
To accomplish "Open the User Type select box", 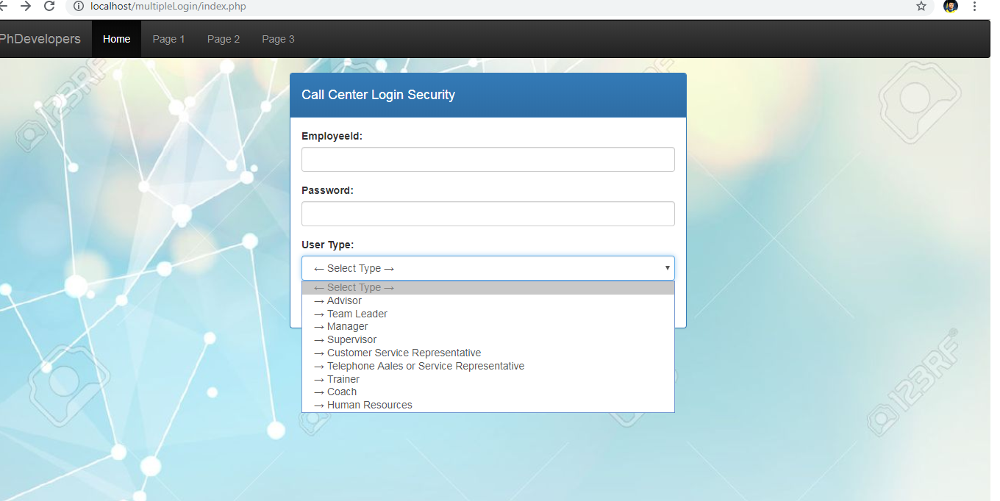I will pos(488,268).
